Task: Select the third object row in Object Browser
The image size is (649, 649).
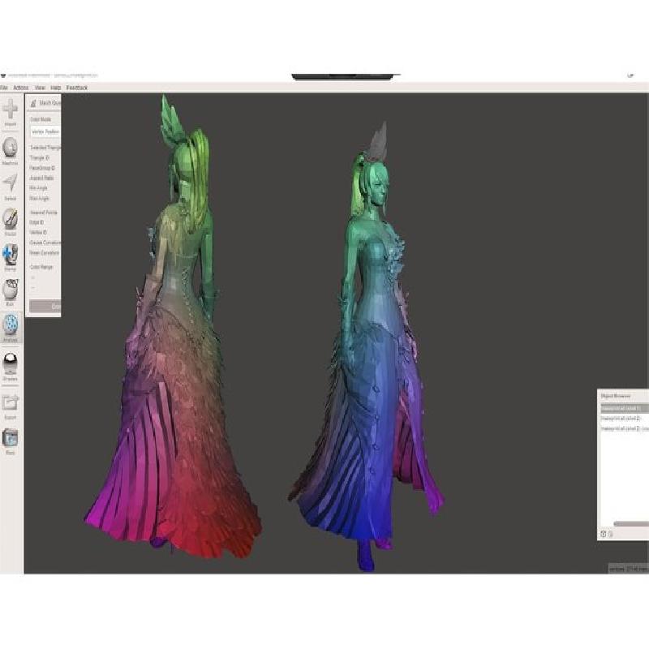Action: coord(625,429)
